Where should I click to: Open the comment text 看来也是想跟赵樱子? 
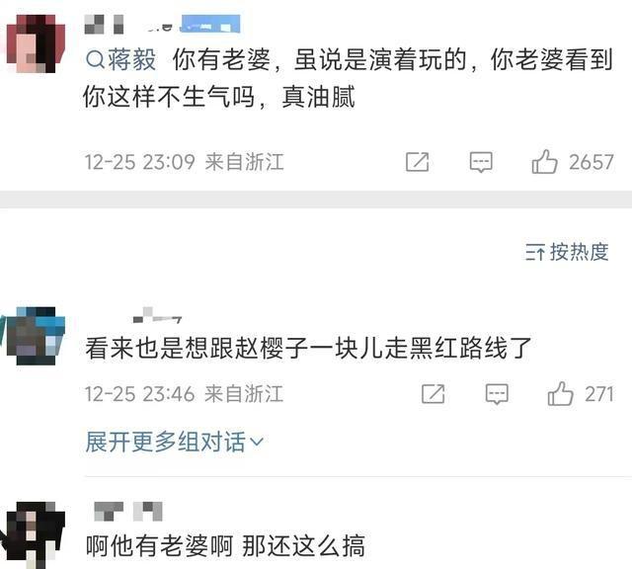(308, 349)
